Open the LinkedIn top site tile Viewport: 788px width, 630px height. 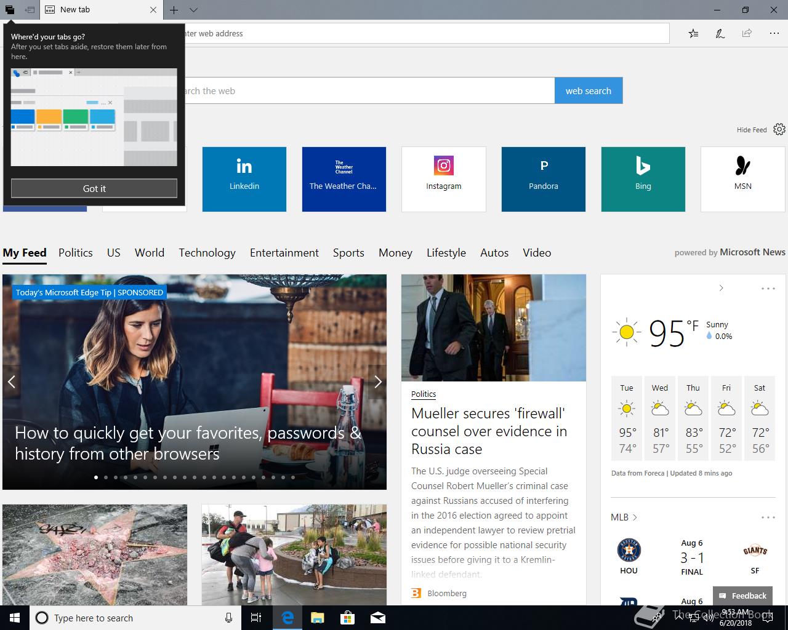click(244, 179)
